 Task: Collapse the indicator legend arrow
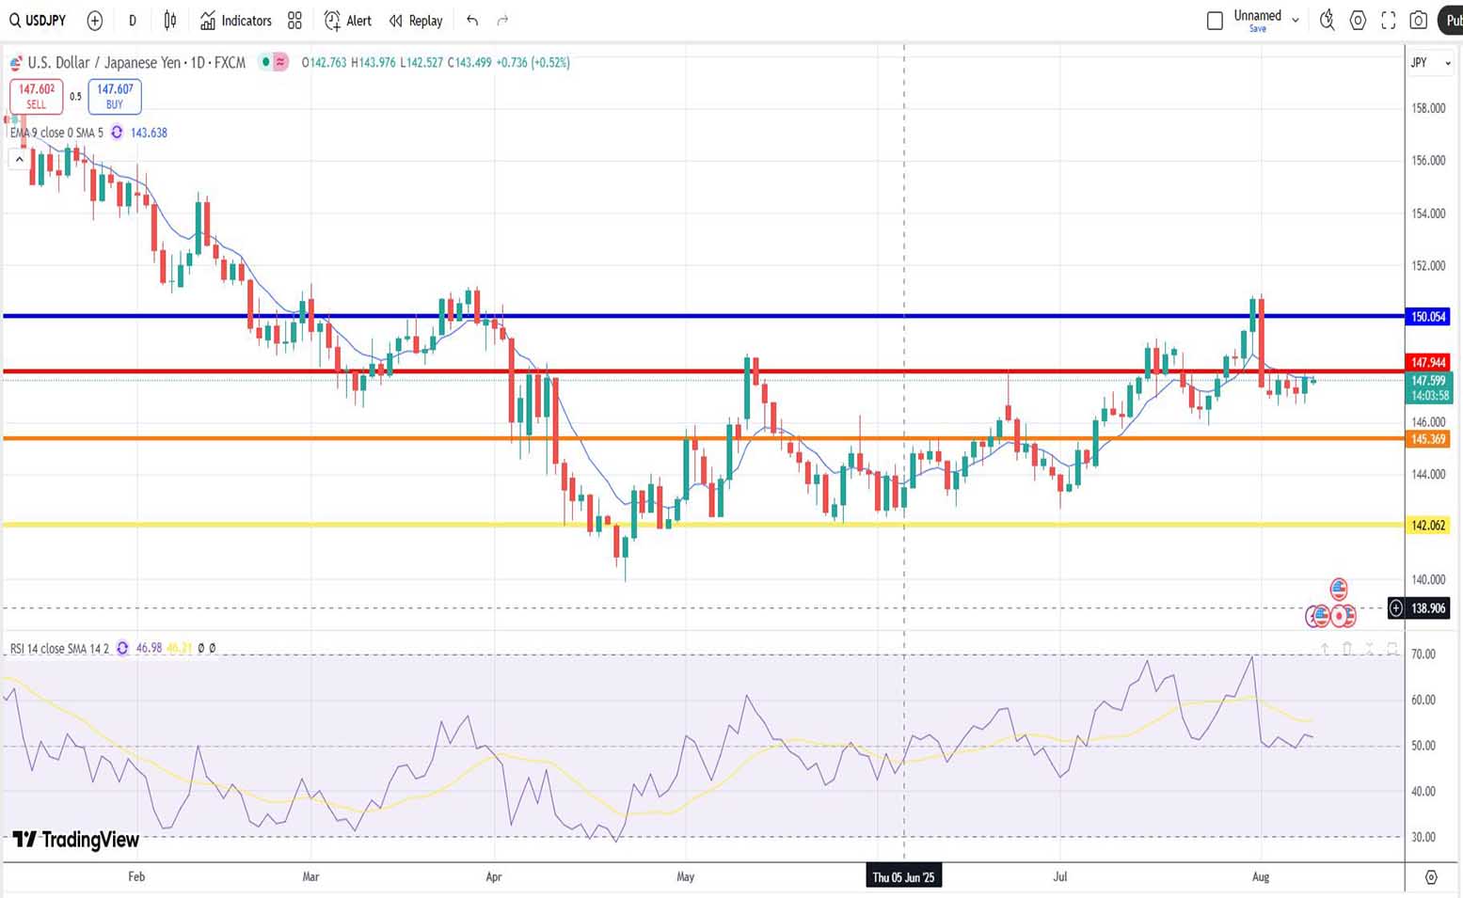click(x=19, y=160)
